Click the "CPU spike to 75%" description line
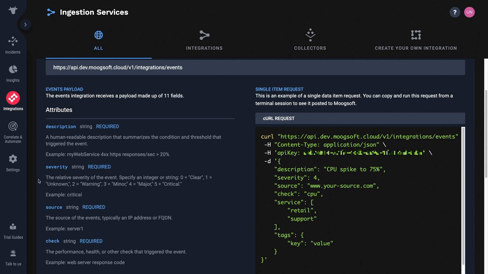488x274 pixels. [330, 169]
